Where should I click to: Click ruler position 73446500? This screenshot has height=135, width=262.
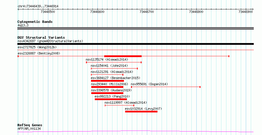(x=48, y=12)
